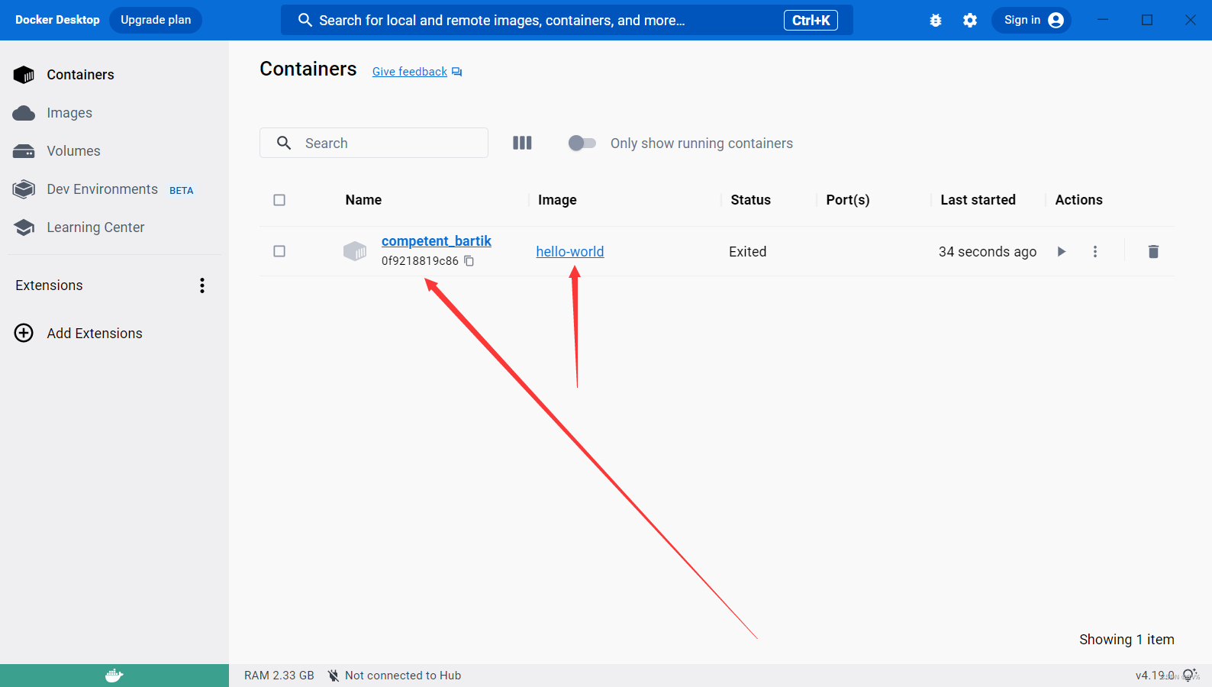Screen dimensions: 1212x687
Task: Open Learning Center in the sidebar
Action: point(114,227)
